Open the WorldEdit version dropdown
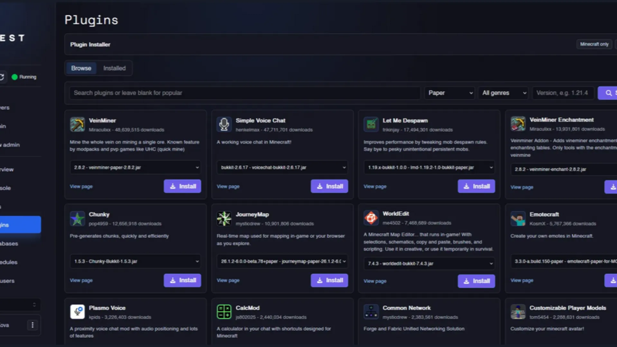617x347 pixels. click(429, 263)
